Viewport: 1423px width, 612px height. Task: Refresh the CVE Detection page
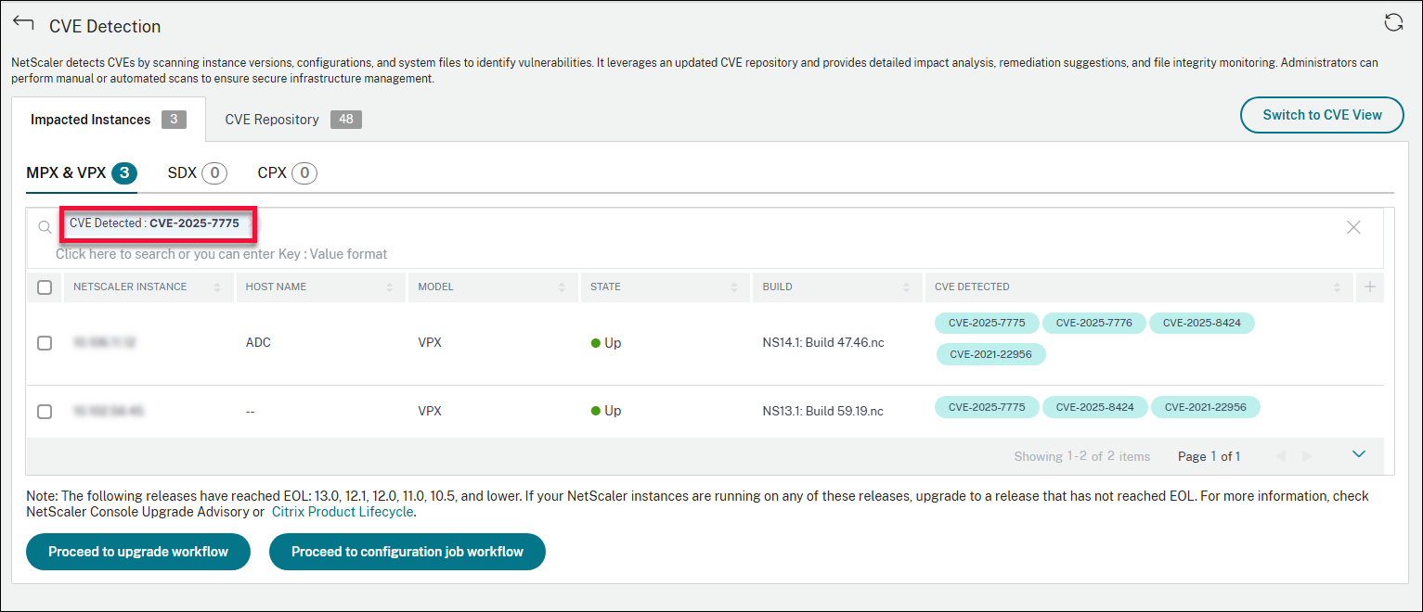(x=1393, y=23)
